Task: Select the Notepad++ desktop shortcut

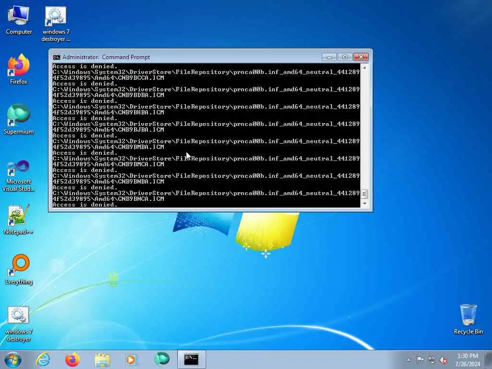Action: [19, 220]
